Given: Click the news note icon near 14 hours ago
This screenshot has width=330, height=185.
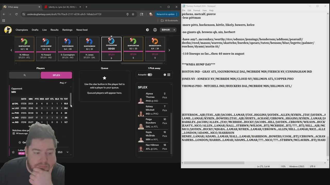Looking at the screenshot, I should [14, 134].
